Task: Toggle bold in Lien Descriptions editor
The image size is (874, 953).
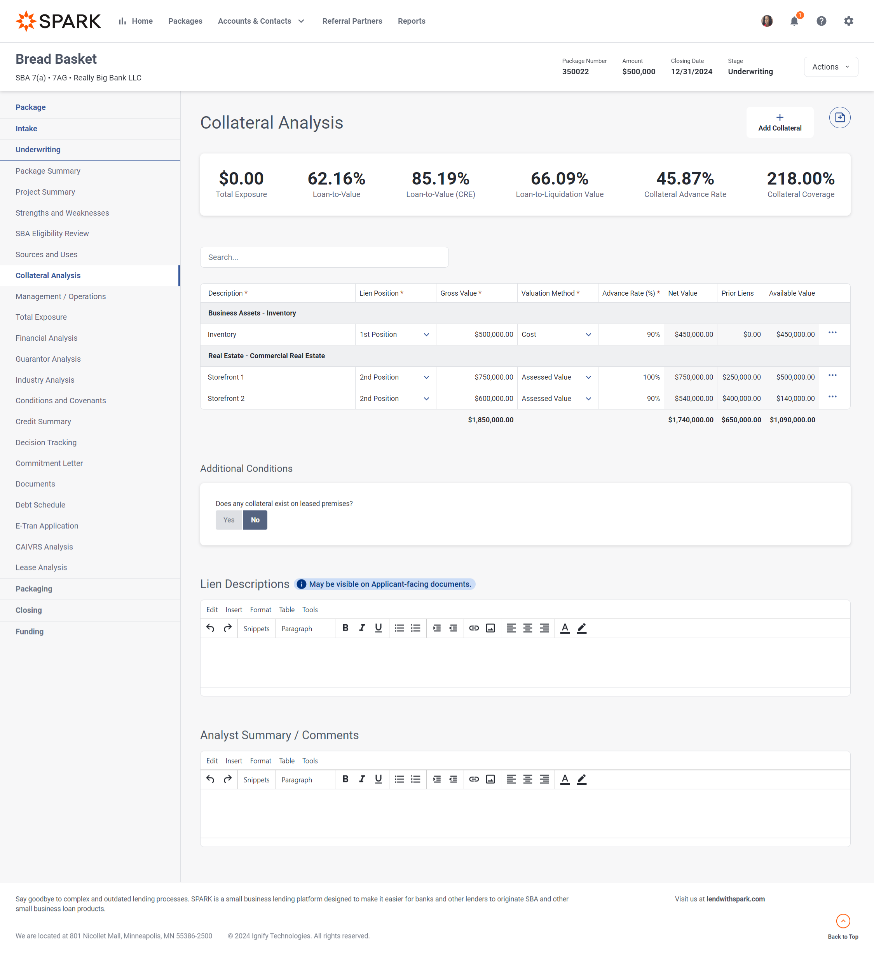Action: point(345,628)
